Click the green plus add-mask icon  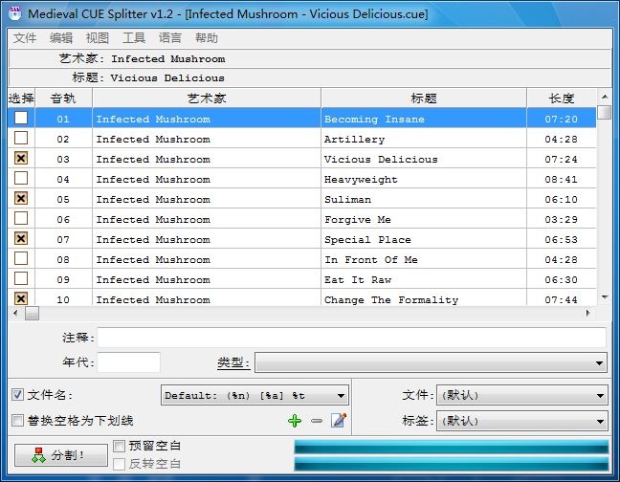295,421
